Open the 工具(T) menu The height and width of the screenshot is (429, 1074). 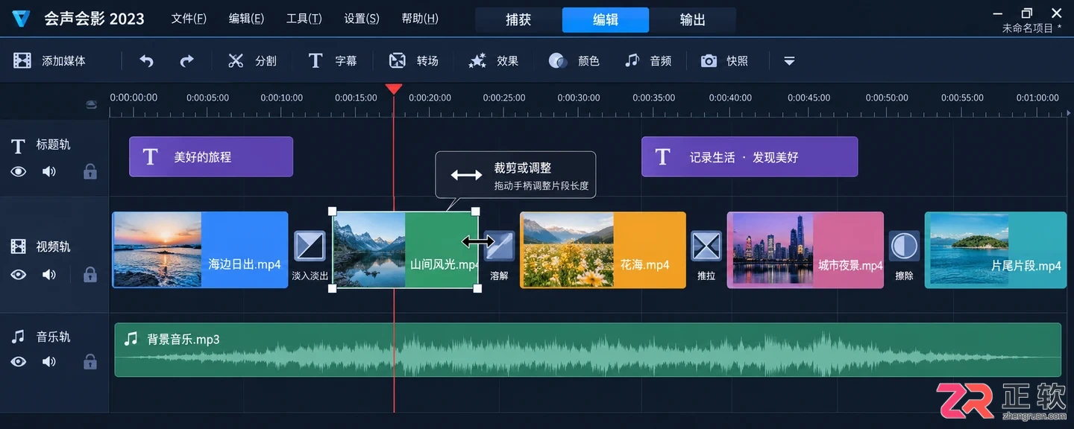click(304, 19)
